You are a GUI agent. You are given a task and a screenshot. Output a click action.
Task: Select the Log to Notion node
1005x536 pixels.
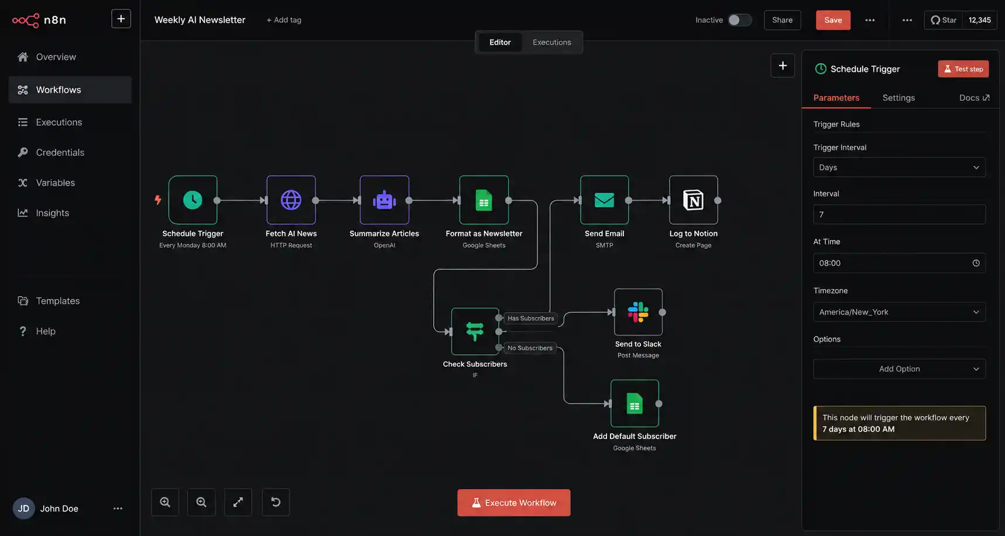(693, 200)
